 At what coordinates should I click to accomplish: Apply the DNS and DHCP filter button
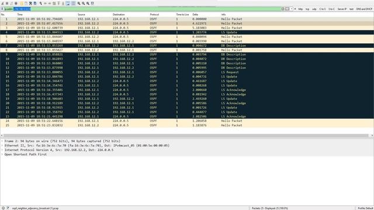coord(364,9)
